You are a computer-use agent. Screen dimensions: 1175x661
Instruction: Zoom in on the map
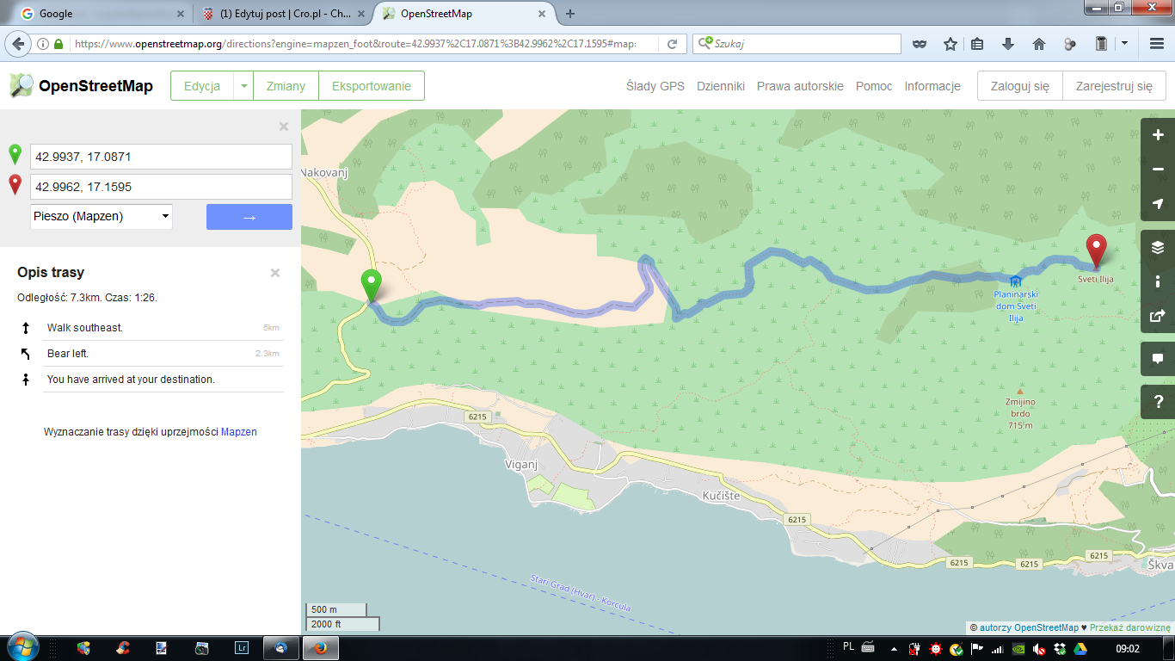[x=1158, y=135]
